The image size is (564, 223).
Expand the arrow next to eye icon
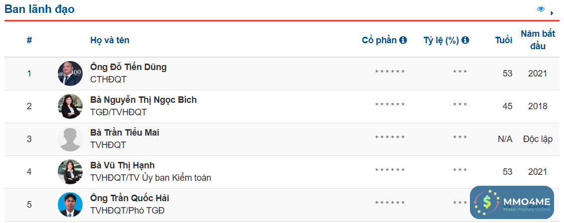tap(552, 13)
